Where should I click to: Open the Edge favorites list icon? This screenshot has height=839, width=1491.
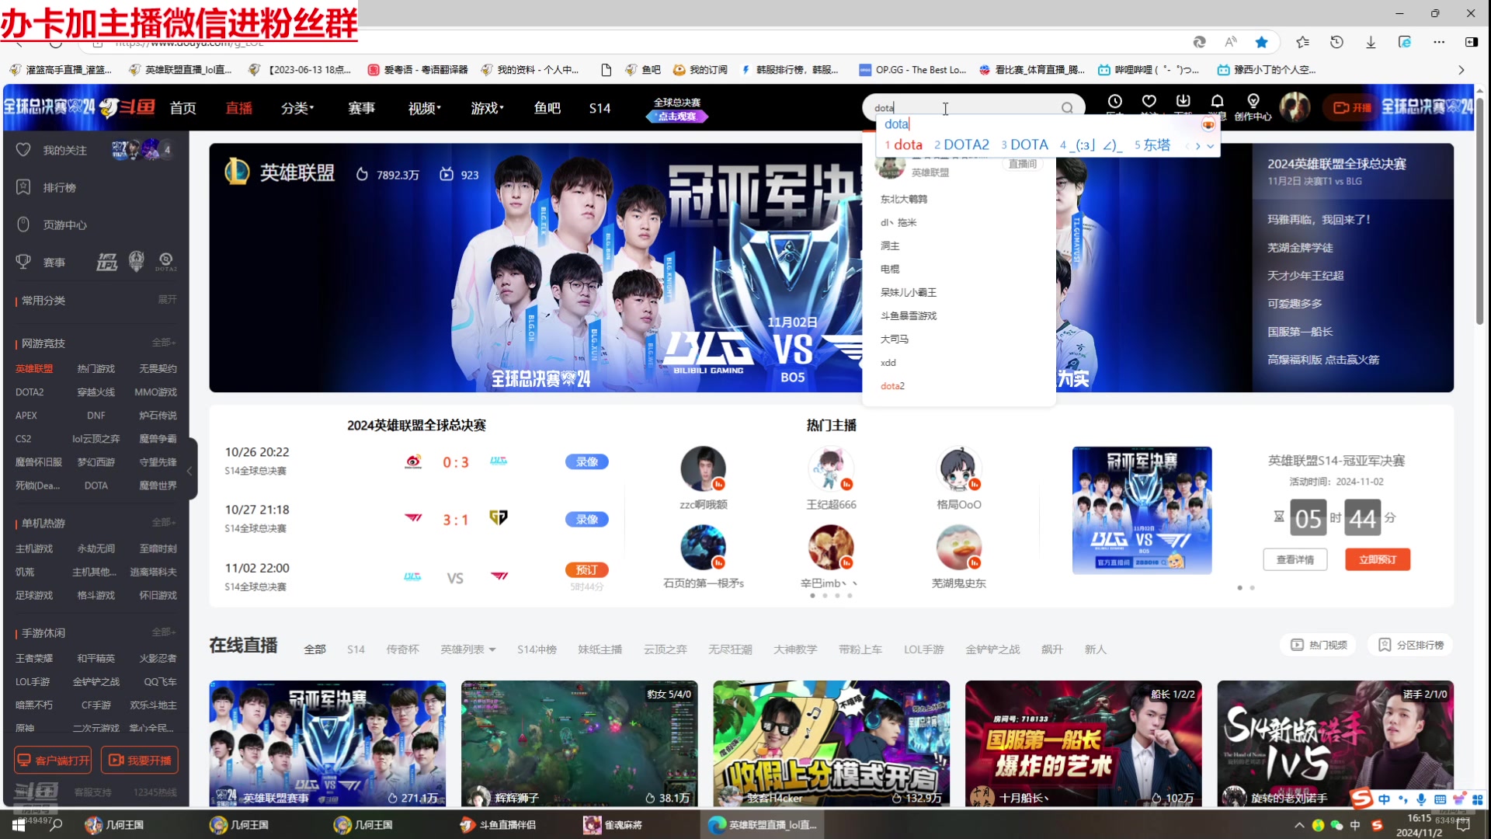click(1302, 42)
